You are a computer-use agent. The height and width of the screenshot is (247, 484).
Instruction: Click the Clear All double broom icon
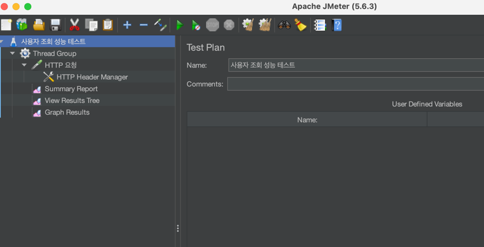[265, 25]
